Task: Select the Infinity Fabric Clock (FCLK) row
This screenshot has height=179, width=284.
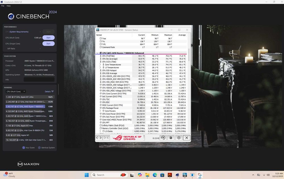Action: [x=141, y=125]
